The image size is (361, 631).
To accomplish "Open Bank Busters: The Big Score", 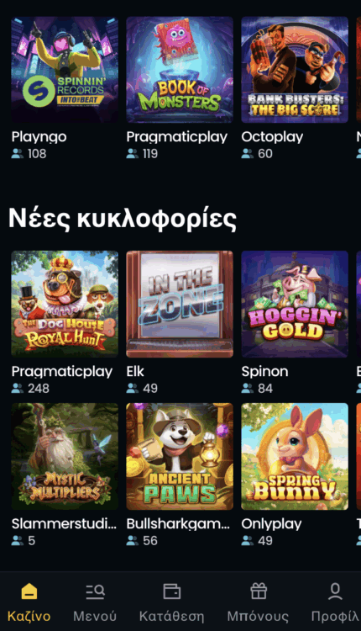I will 295,70.
